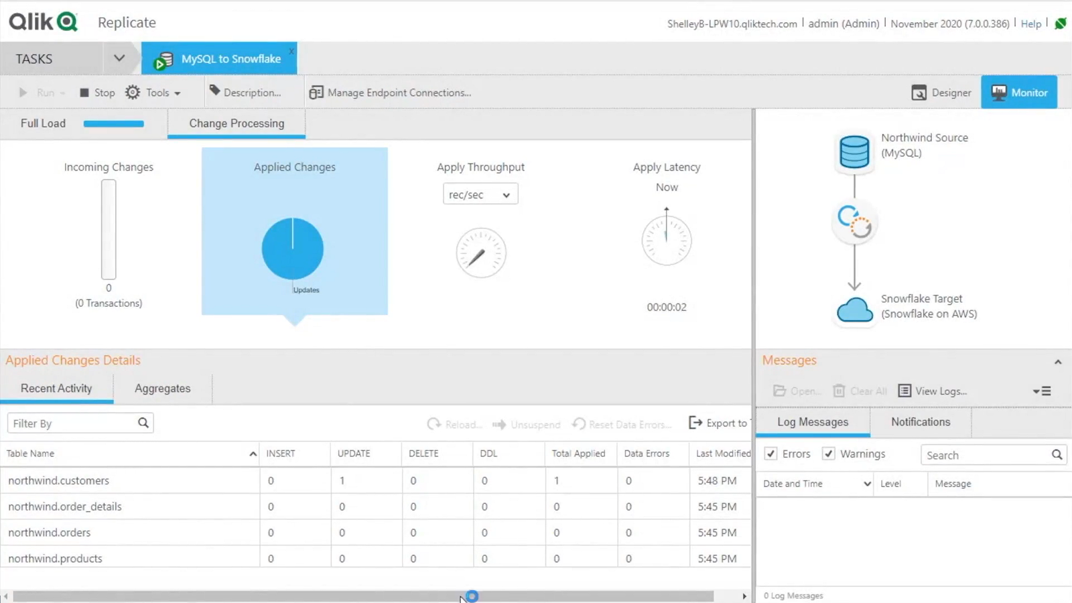Uncheck the Errors checkbox
Viewport: 1072px width, 603px height.
pos(770,454)
